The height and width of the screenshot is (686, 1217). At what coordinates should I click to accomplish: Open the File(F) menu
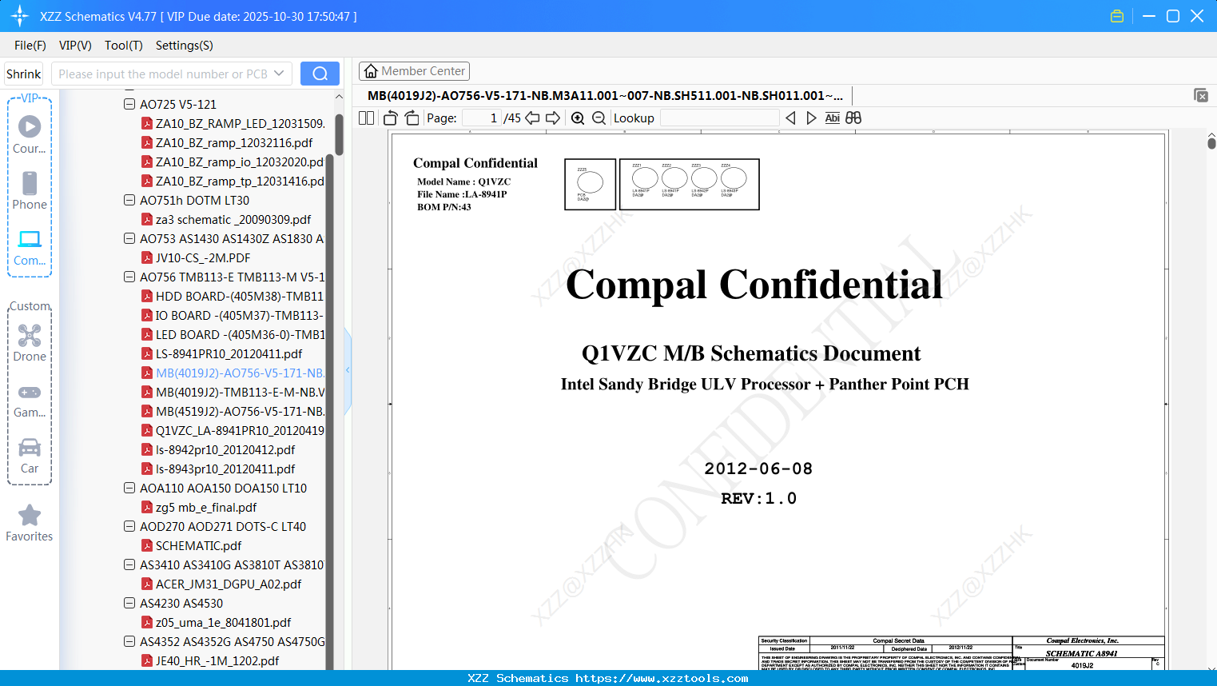(30, 46)
